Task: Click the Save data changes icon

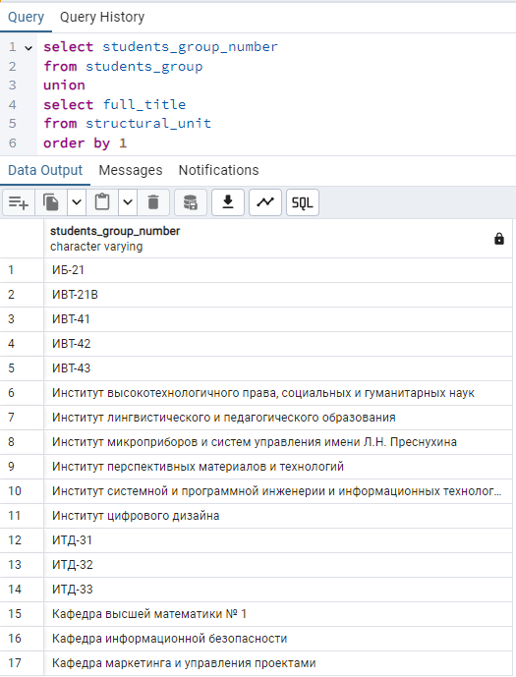Action: coord(191,202)
